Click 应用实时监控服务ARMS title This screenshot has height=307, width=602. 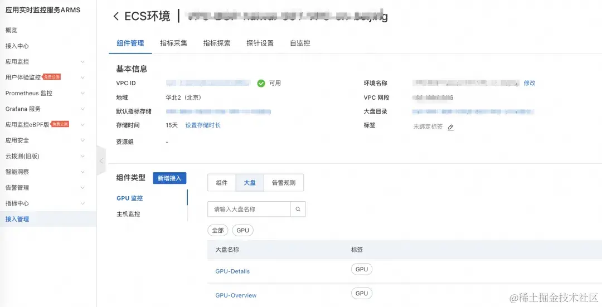pos(43,11)
